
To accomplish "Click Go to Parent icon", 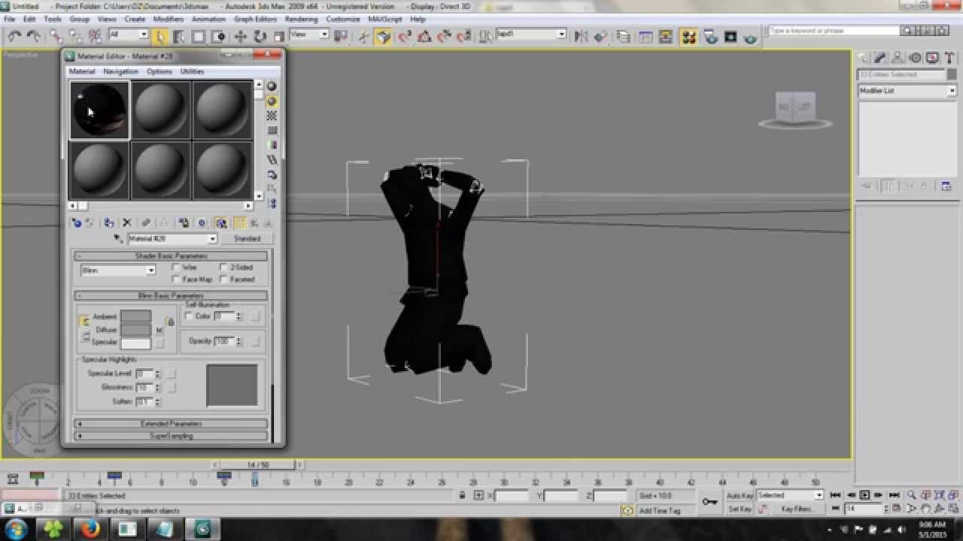I will pos(254,222).
